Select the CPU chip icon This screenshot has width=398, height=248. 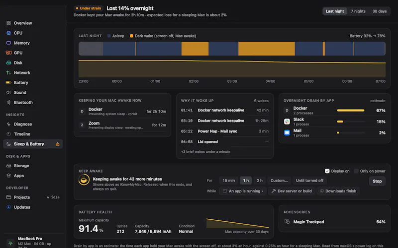click(8, 33)
